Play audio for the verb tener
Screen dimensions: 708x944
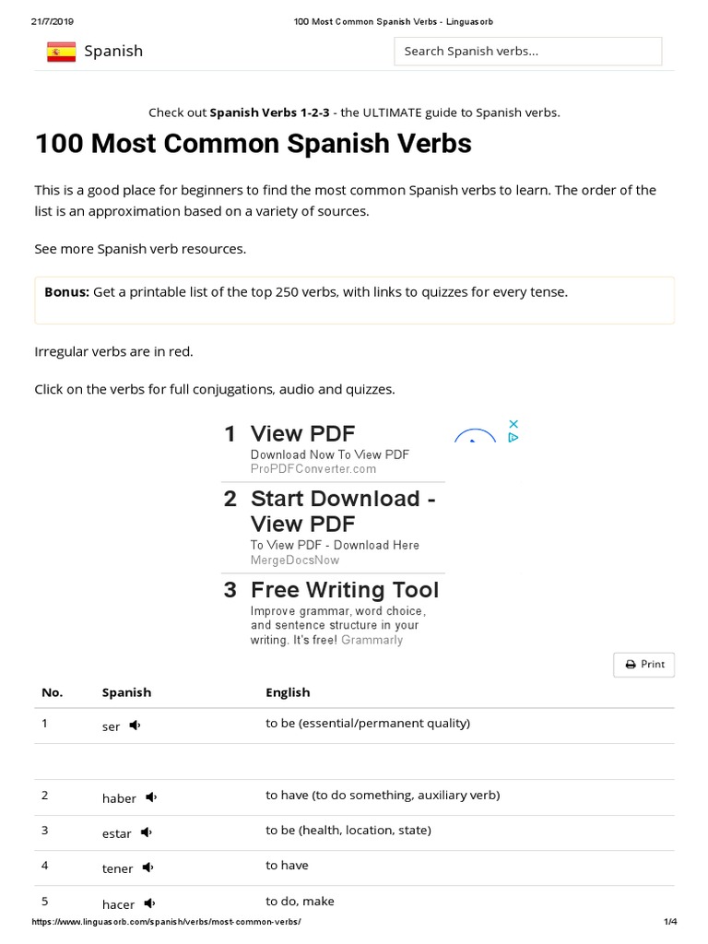(x=148, y=867)
